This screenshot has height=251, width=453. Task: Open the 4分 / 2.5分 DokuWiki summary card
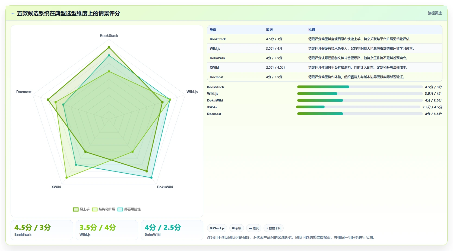pos(172,230)
